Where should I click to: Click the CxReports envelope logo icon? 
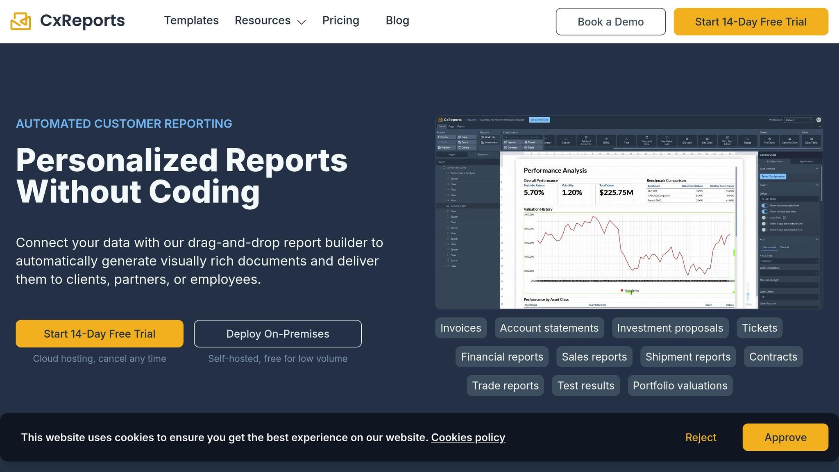20,21
